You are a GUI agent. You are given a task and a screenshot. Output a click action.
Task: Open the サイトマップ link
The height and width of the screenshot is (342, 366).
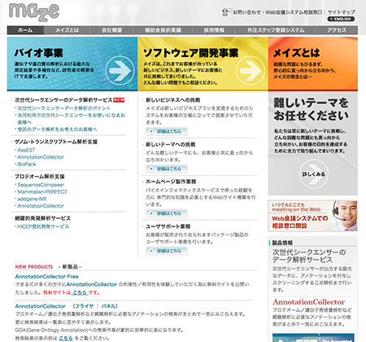[x=341, y=12]
